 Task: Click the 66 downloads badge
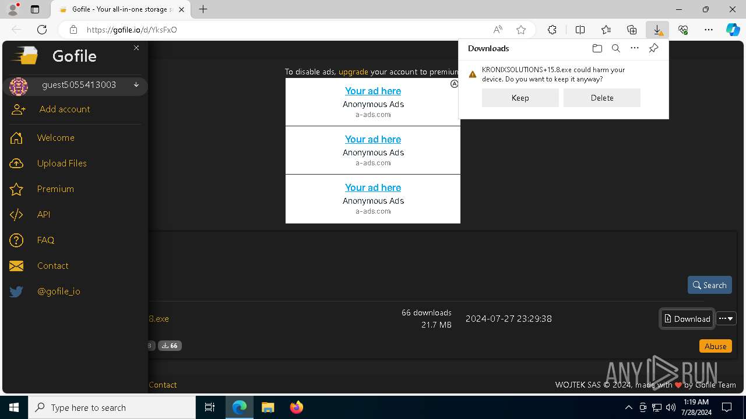[x=170, y=346]
